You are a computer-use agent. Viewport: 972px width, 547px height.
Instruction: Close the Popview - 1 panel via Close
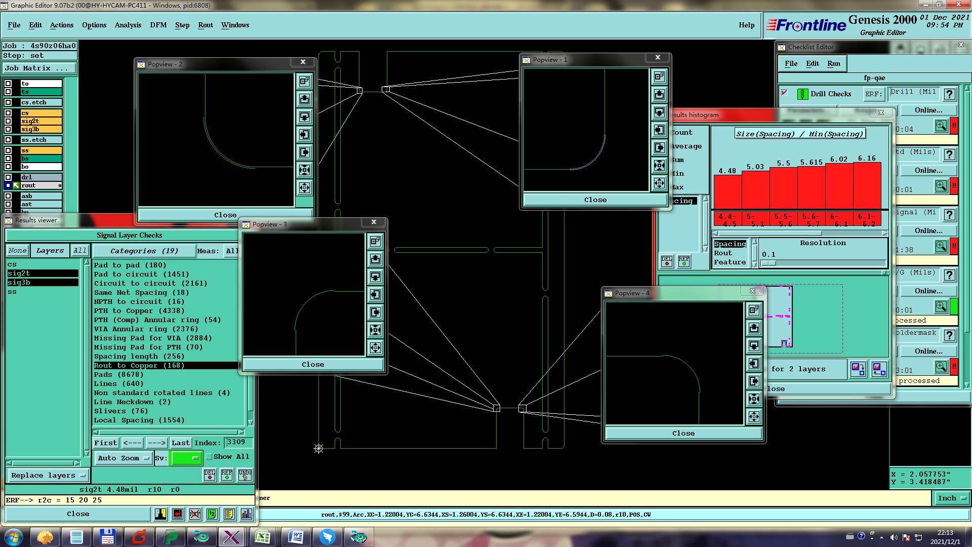click(x=595, y=200)
